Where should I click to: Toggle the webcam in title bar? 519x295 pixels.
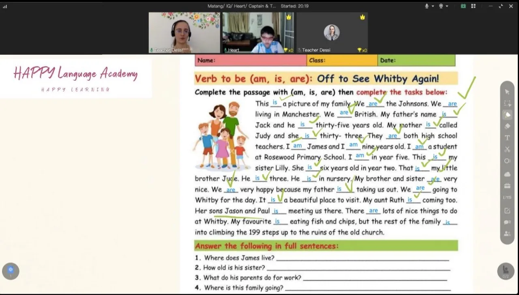point(441,6)
